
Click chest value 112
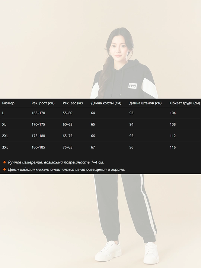point(173,136)
